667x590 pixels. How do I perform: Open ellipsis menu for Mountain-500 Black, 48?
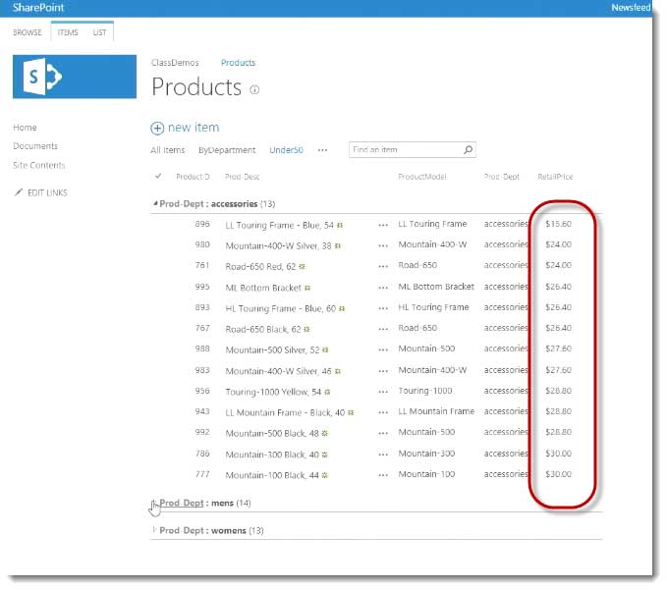point(383,433)
